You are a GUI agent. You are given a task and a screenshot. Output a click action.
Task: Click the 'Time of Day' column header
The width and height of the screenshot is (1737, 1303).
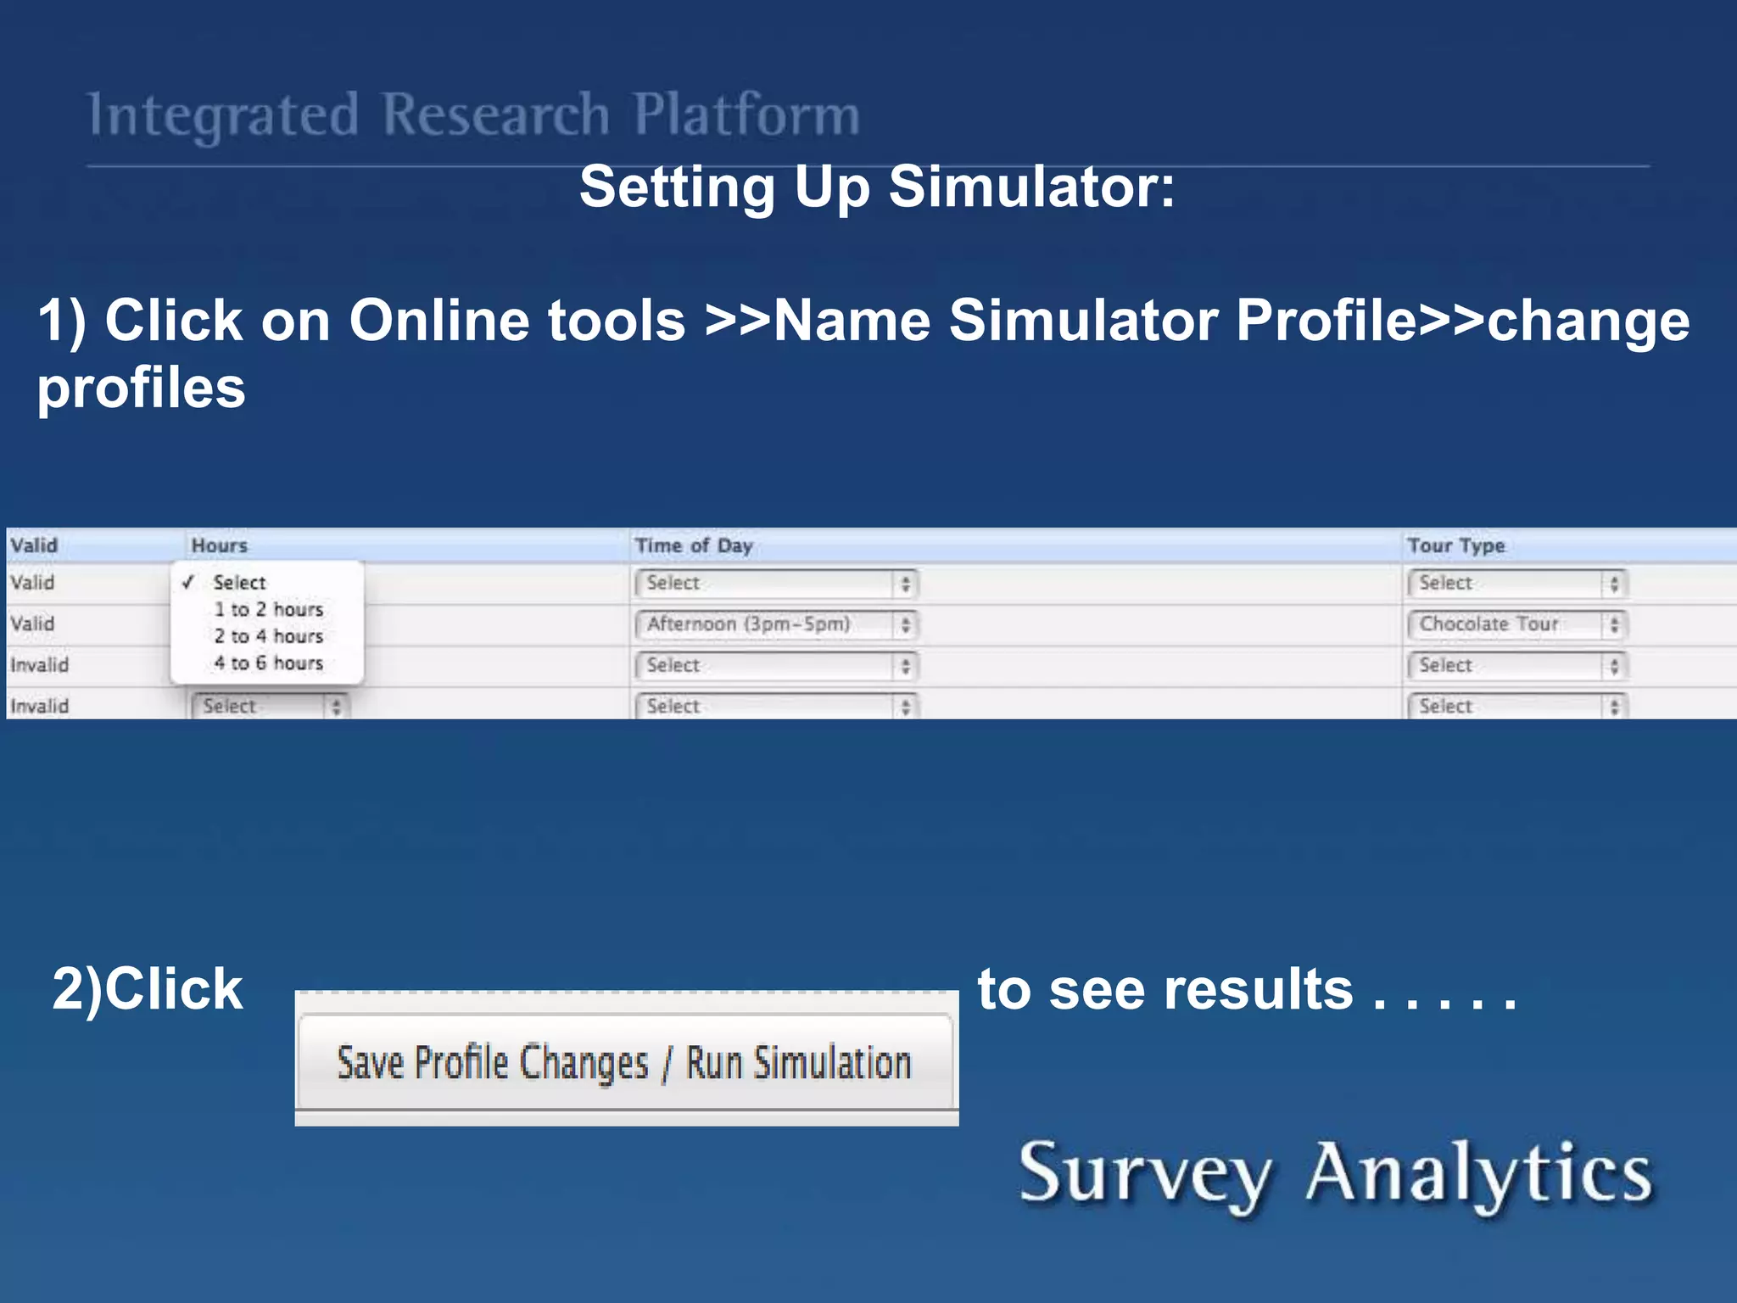coord(694,545)
